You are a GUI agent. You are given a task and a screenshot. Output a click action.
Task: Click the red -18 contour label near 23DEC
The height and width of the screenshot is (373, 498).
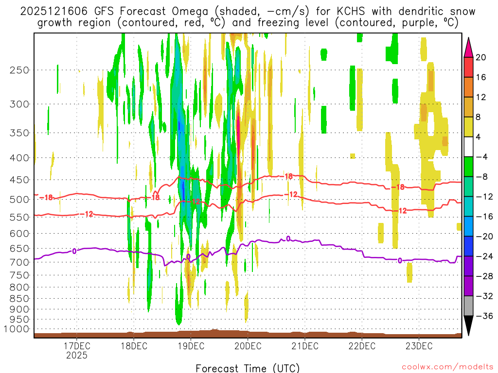click(398, 187)
